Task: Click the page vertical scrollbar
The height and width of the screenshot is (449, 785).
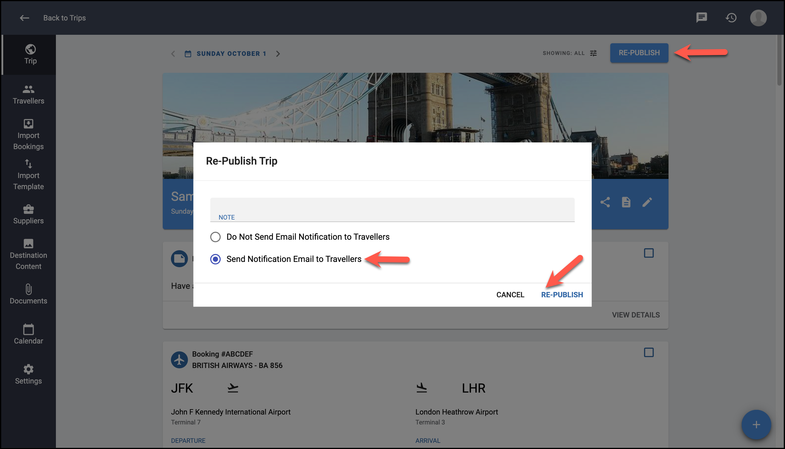Action: click(780, 61)
